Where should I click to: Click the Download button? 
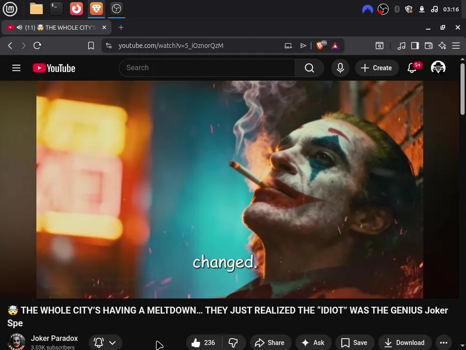coord(405,343)
